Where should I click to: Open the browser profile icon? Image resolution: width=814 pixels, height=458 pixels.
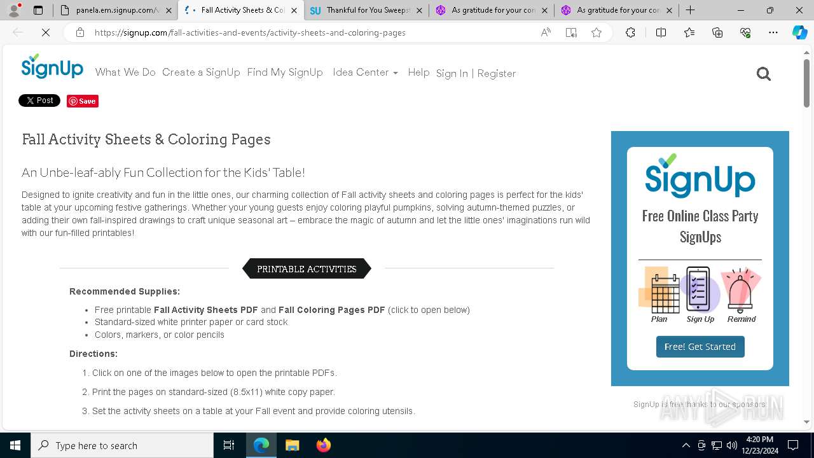tap(14, 10)
